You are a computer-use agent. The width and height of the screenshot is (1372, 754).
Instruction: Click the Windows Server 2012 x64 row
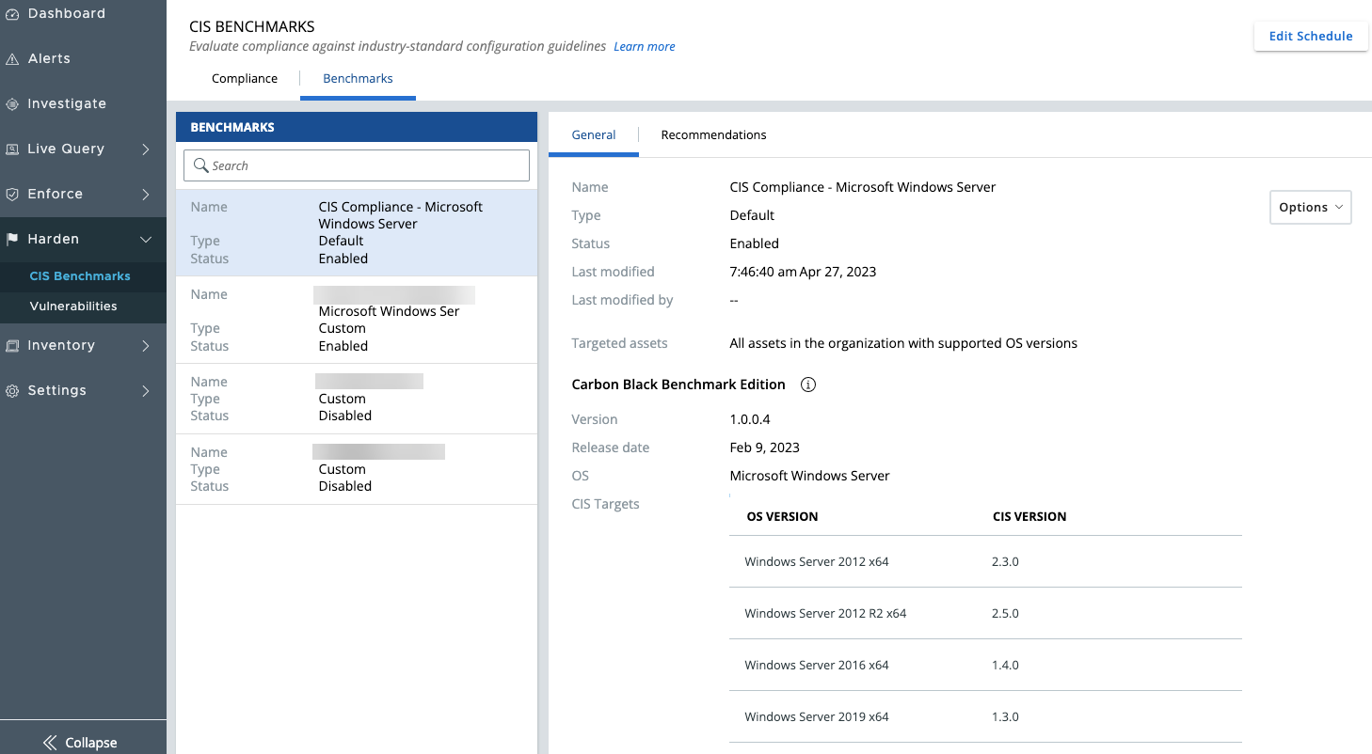coord(985,562)
